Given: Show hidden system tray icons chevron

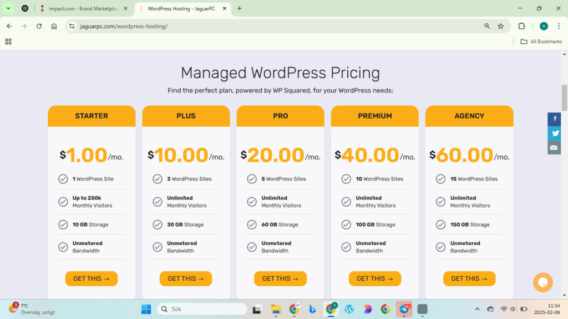Looking at the screenshot, I should coord(477,309).
